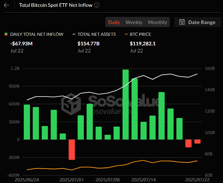Select the Daily tab
This screenshot has width=223, height=183.
(x=114, y=22)
